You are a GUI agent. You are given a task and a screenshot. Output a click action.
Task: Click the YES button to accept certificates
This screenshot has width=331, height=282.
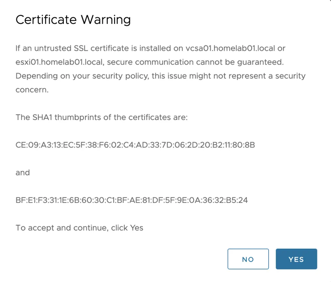pyautogui.click(x=296, y=259)
